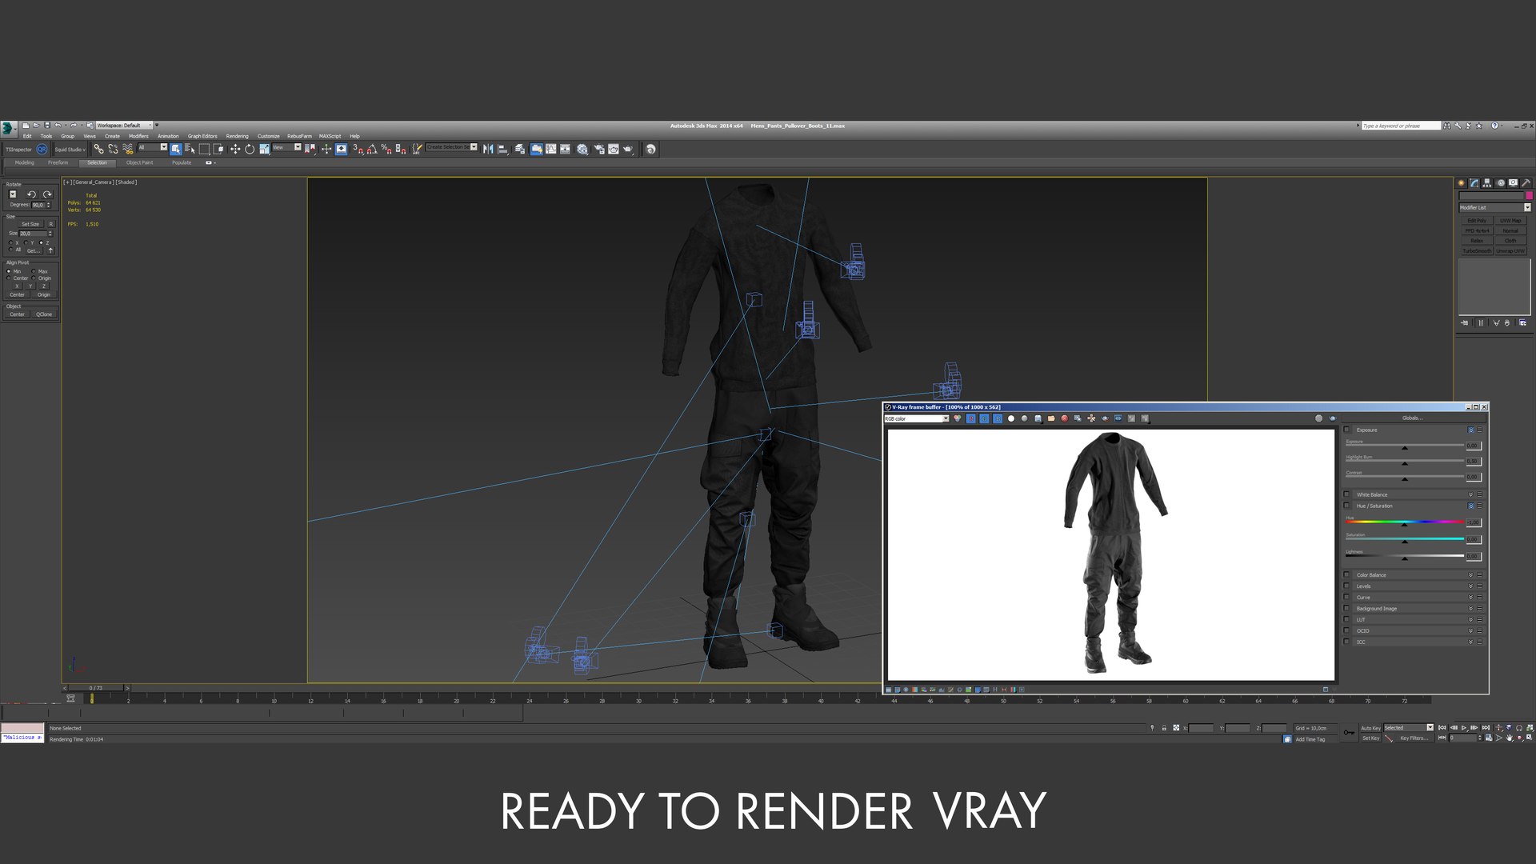
Task: Switch to the Freeform ribbon tab
Action: tap(58, 162)
